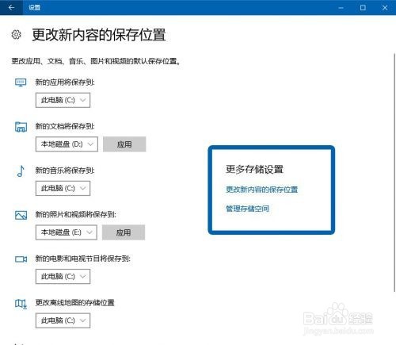The image size is (396, 345).
Task: Open the offline maps storage location dropdown
Action: (63, 320)
